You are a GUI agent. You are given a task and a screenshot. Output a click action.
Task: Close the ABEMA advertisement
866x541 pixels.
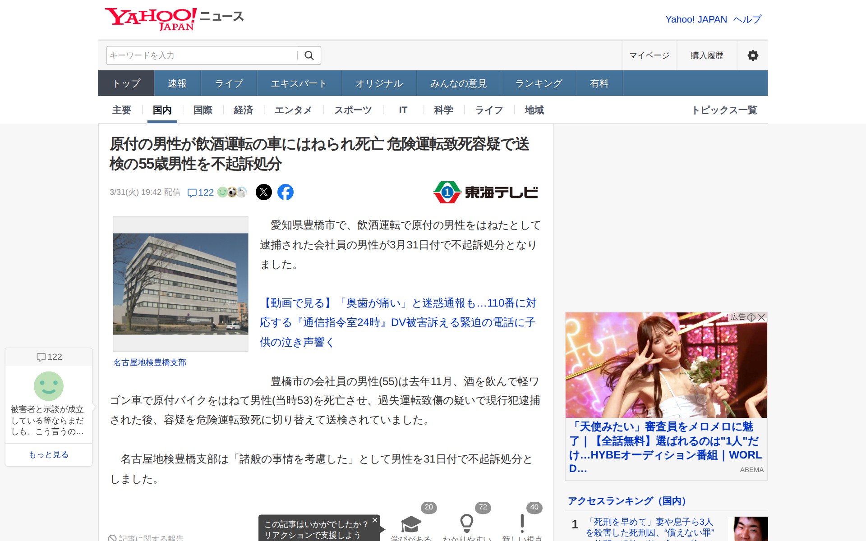(x=762, y=317)
